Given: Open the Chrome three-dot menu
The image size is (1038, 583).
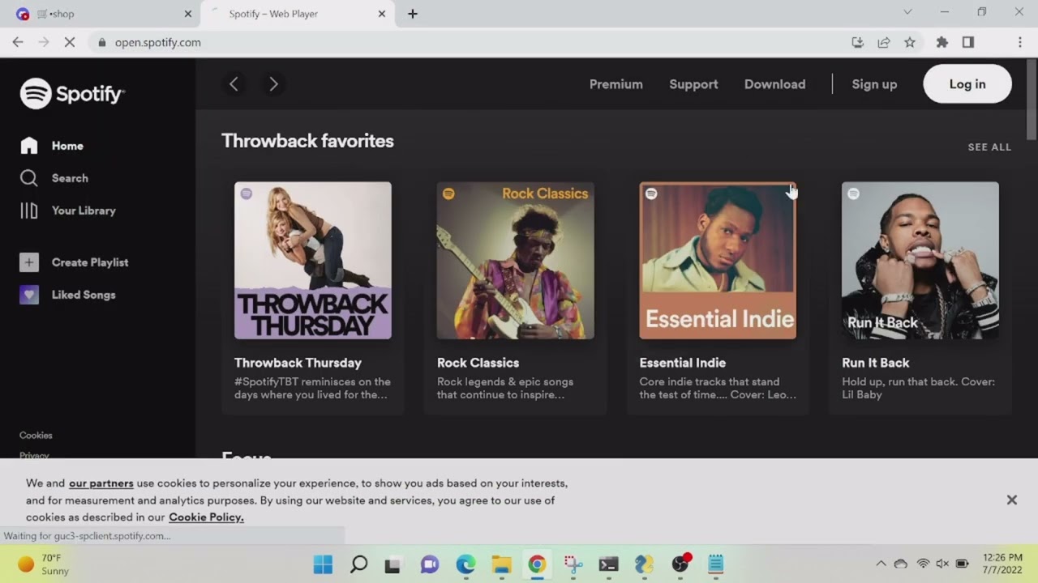Looking at the screenshot, I should coord(1020,42).
